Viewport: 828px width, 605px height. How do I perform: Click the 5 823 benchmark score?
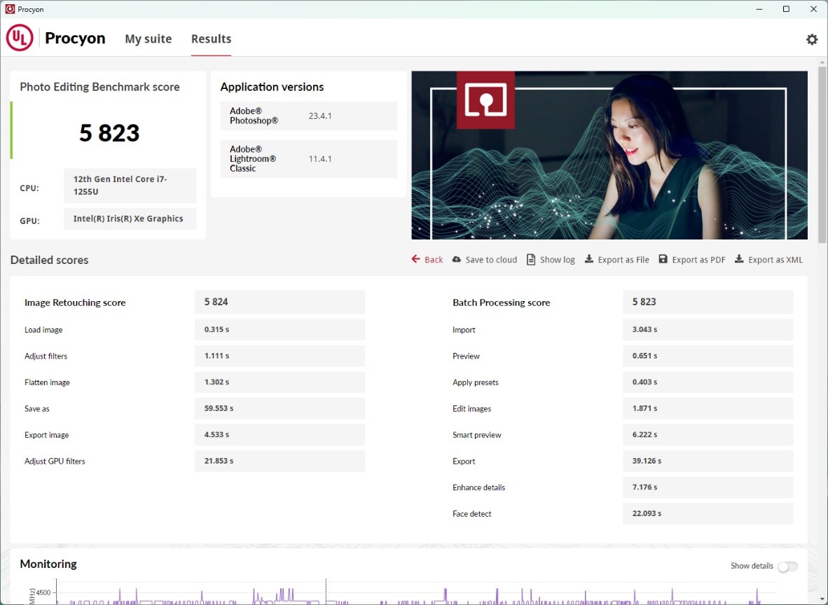tap(109, 133)
